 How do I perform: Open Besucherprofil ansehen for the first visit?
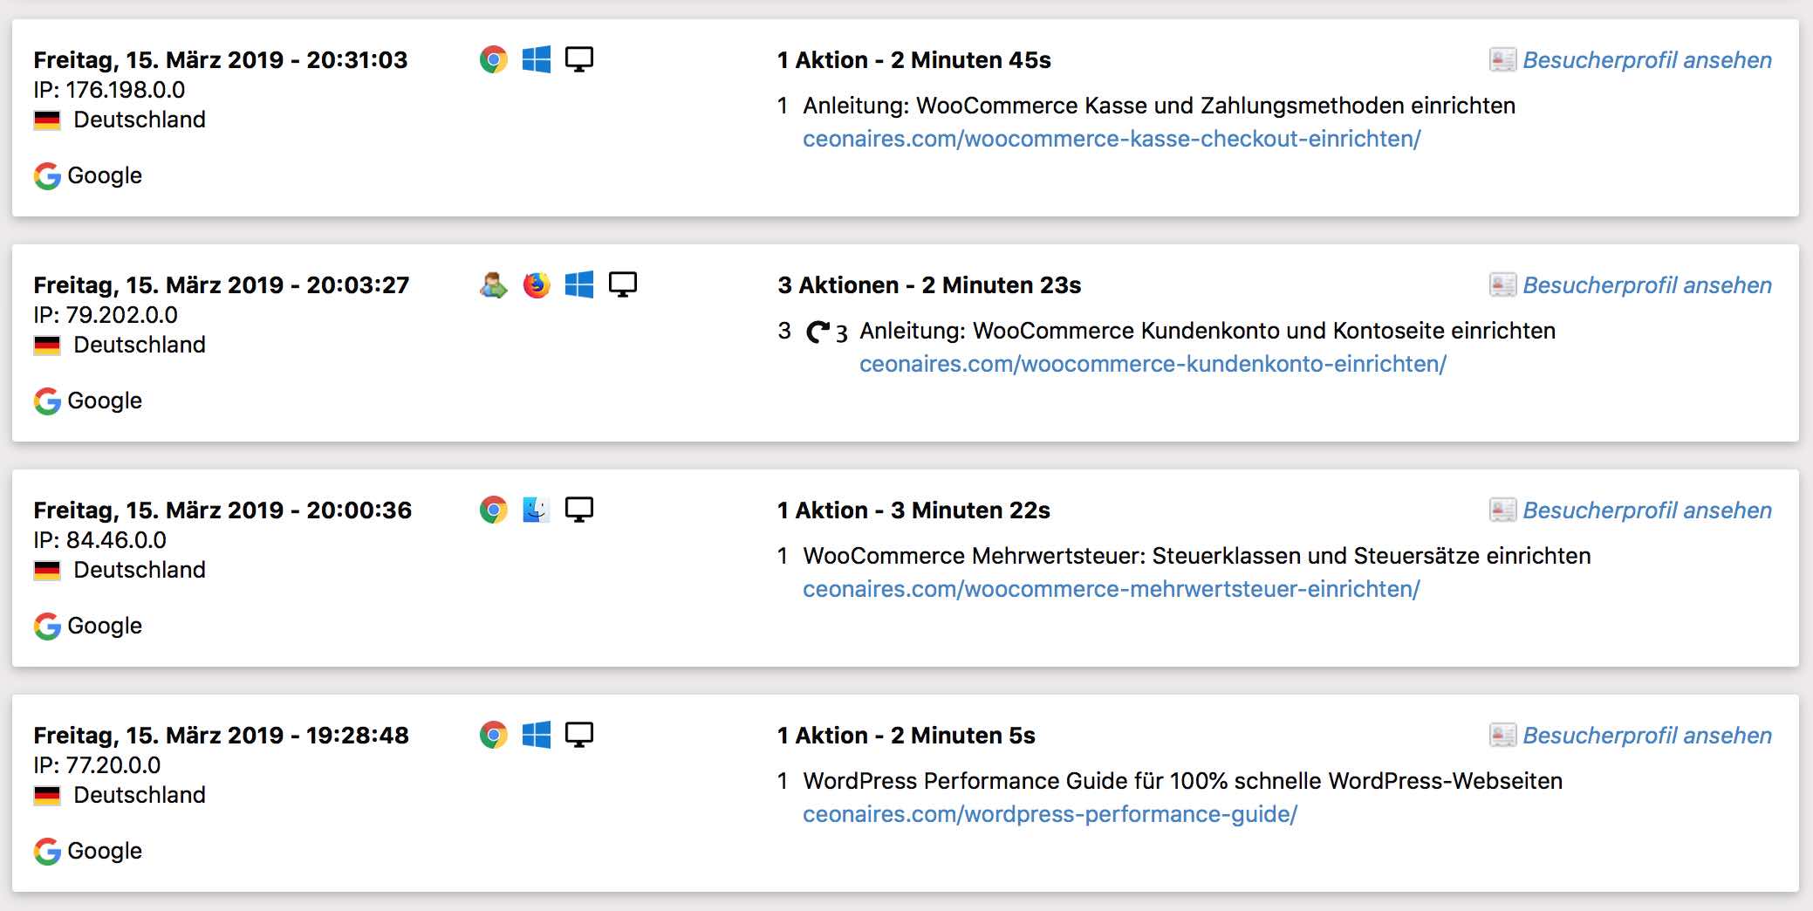point(1647,59)
